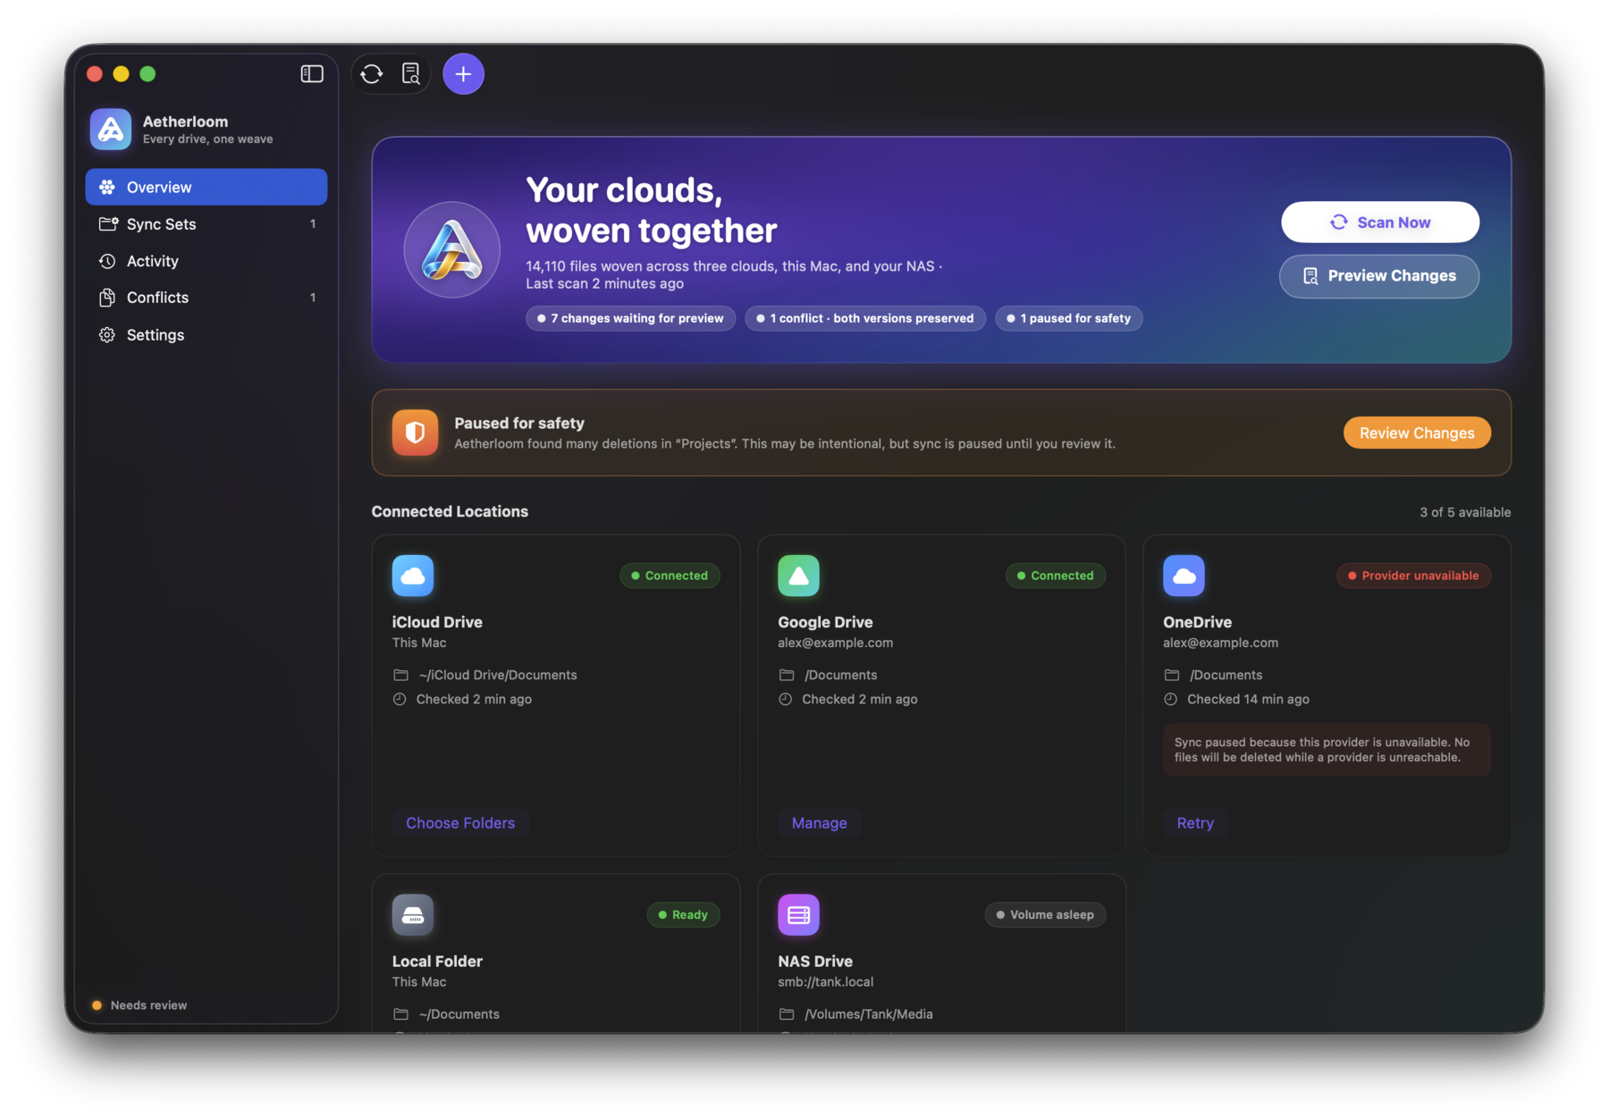Click the Sync Sets folder icon

click(x=107, y=223)
